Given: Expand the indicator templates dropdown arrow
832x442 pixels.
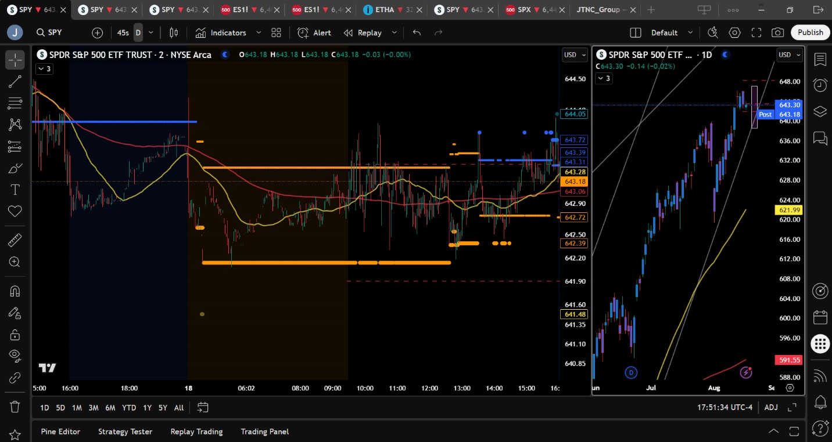Looking at the screenshot, I should (259, 32).
